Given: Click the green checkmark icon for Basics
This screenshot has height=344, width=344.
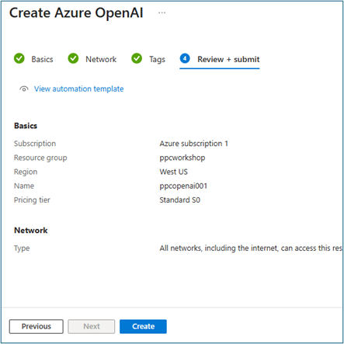Looking at the screenshot, I should click(x=19, y=58).
